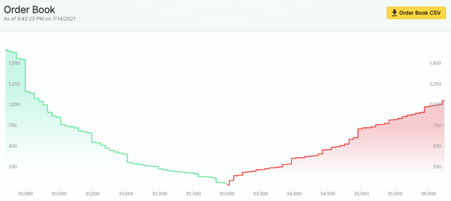Click the 33,500 price axis label

(x=260, y=194)
